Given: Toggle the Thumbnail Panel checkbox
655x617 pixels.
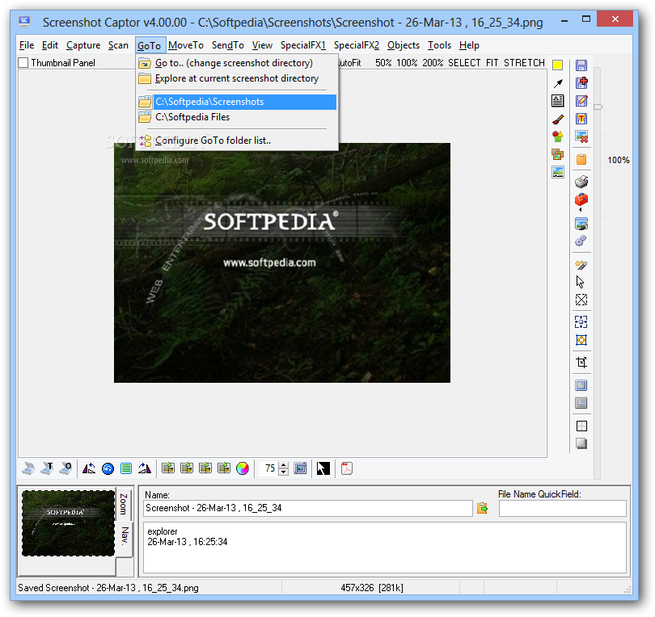Looking at the screenshot, I should click(x=23, y=63).
